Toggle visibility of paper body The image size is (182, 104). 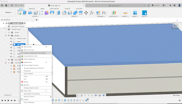11,41
